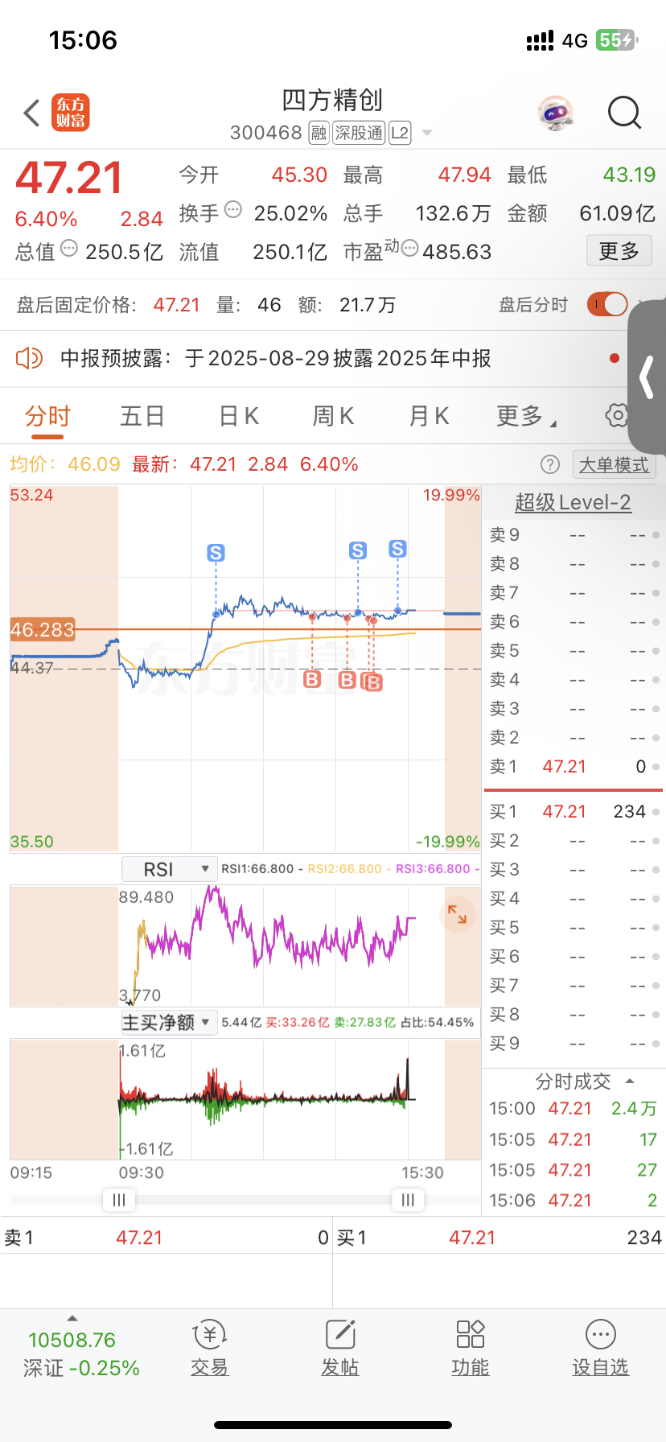Go back using the left arrow icon
This screenshot has height=1442, width=666.
[32, 113]
